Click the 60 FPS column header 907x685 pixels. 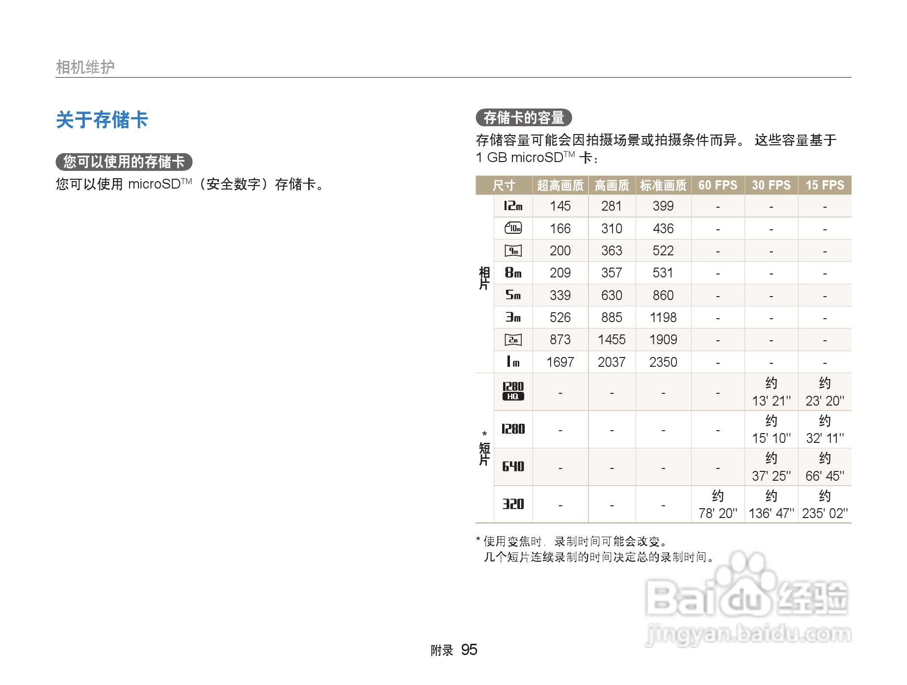(x=718, y=185)
